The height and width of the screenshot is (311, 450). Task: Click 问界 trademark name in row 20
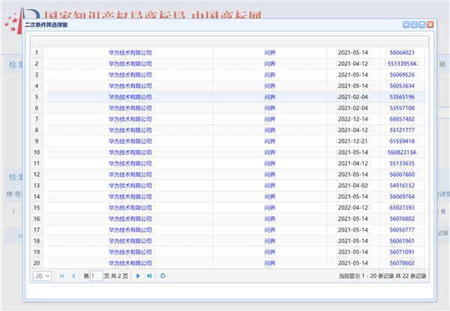coord(270,263)
